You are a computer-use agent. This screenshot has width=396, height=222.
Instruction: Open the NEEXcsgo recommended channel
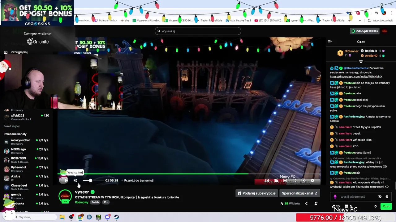pos(26,151)
